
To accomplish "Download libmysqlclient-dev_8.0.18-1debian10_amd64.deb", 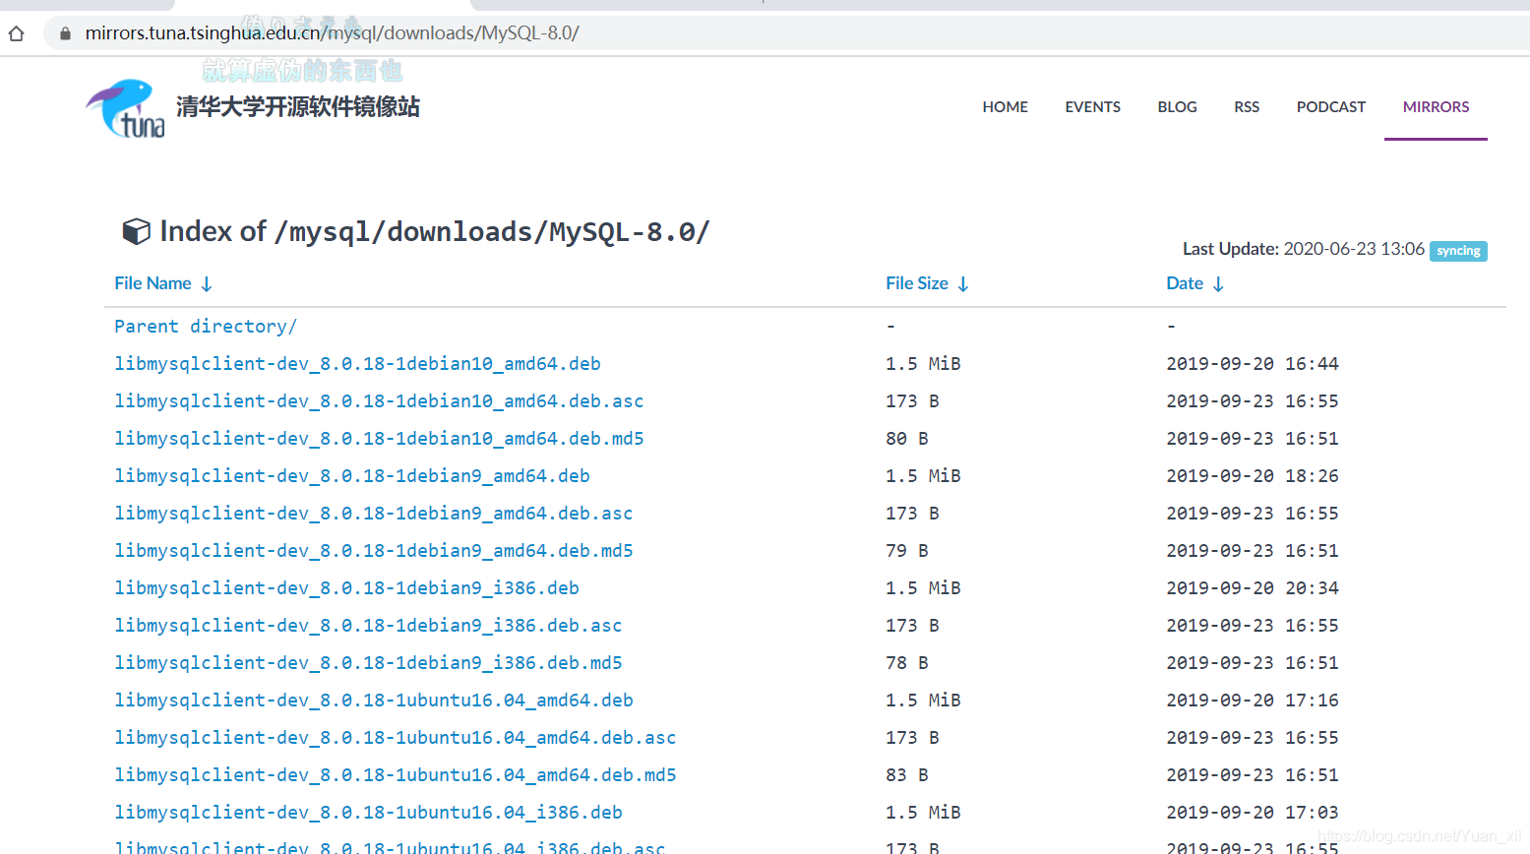I will pos(357,364).
